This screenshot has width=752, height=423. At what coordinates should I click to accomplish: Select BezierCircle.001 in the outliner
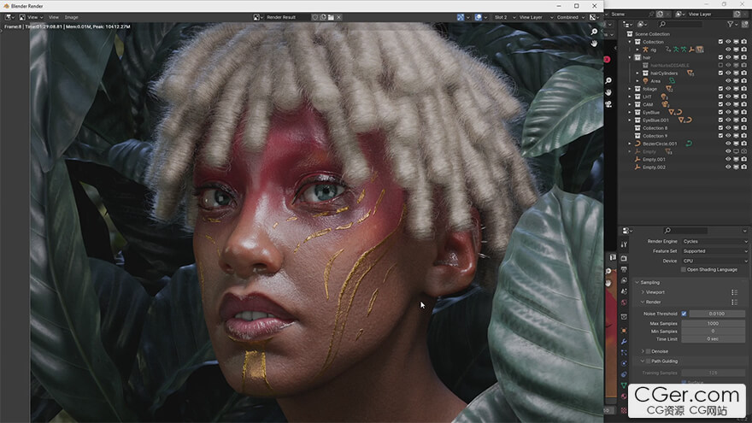(660, 144)
